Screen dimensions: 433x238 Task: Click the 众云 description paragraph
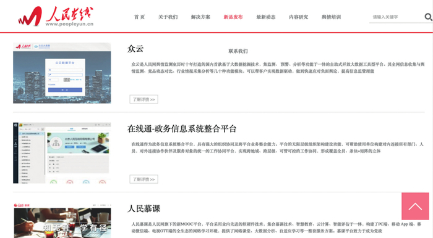pos(278,68)
